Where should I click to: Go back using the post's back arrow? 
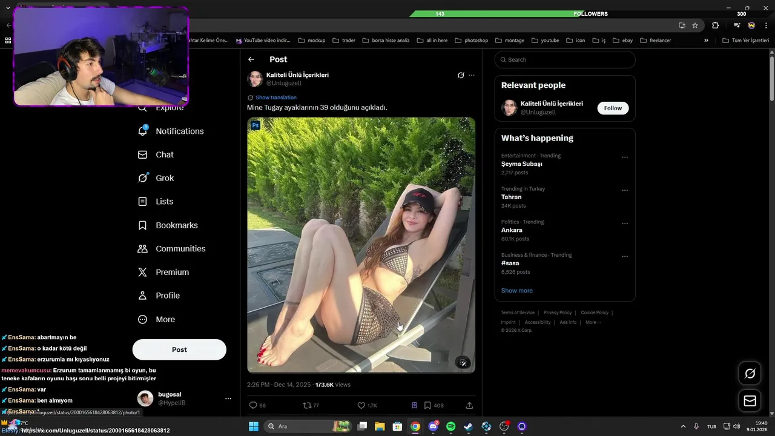[251, 59]
